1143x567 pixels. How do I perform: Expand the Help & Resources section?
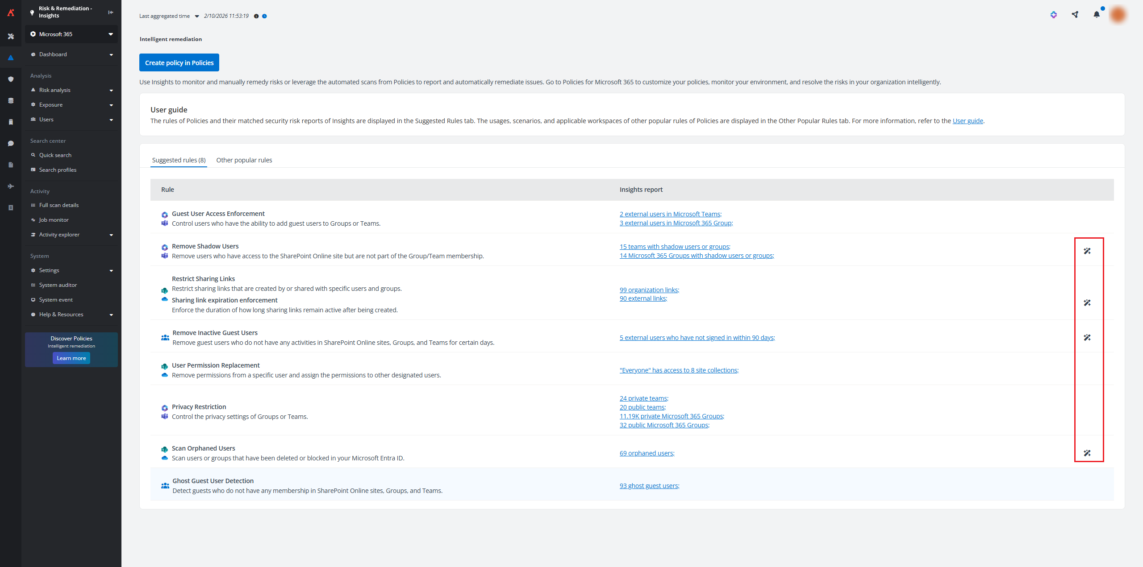[x=111, y=314]
